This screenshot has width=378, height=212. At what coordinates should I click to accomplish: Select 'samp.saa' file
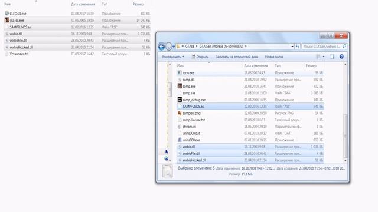pos(250,93)
